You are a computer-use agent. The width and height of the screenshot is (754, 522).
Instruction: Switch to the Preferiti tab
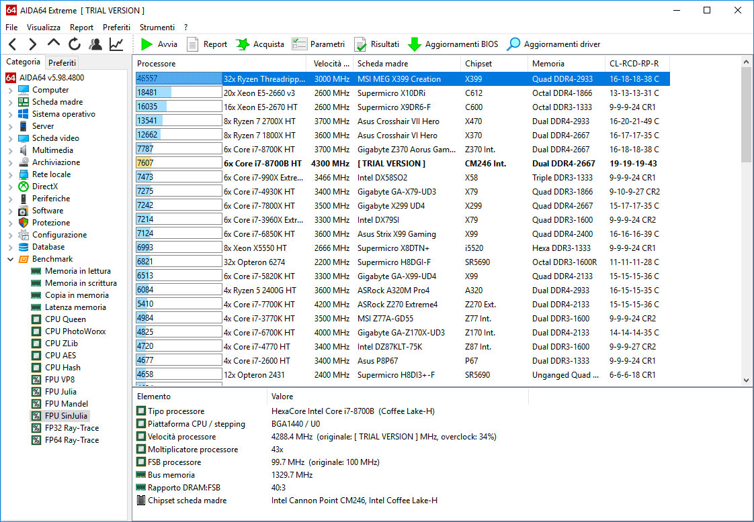tap(62, 62)
